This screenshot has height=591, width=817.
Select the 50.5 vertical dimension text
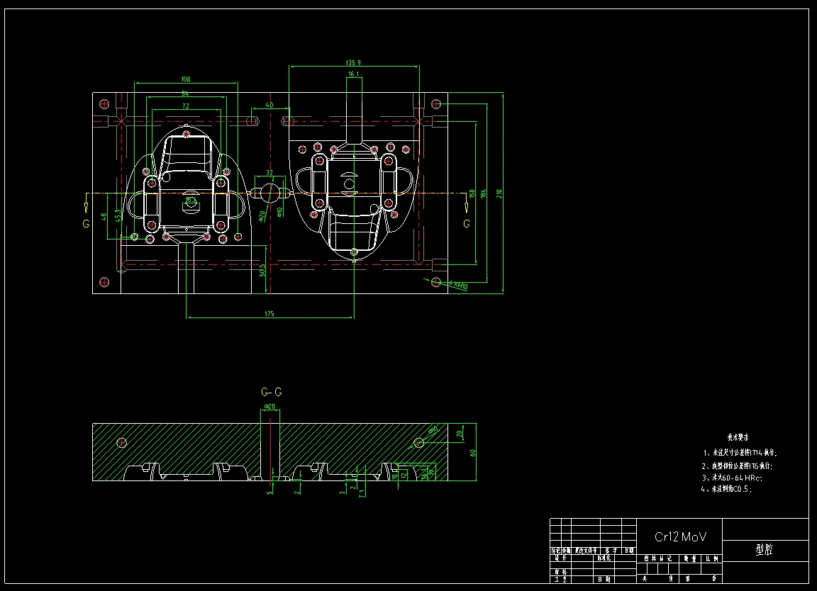click(262, 270)
